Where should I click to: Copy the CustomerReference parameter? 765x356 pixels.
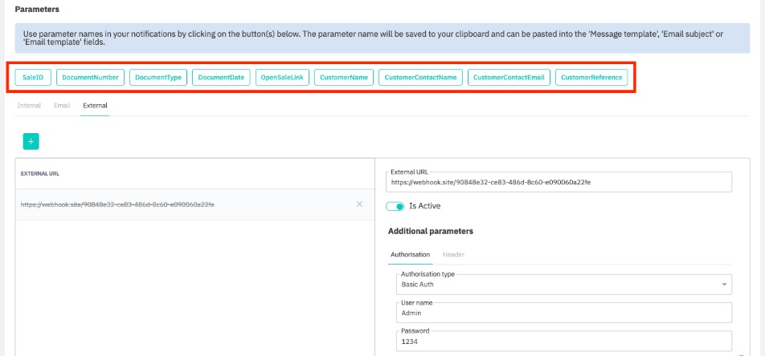tap(591, 78)
